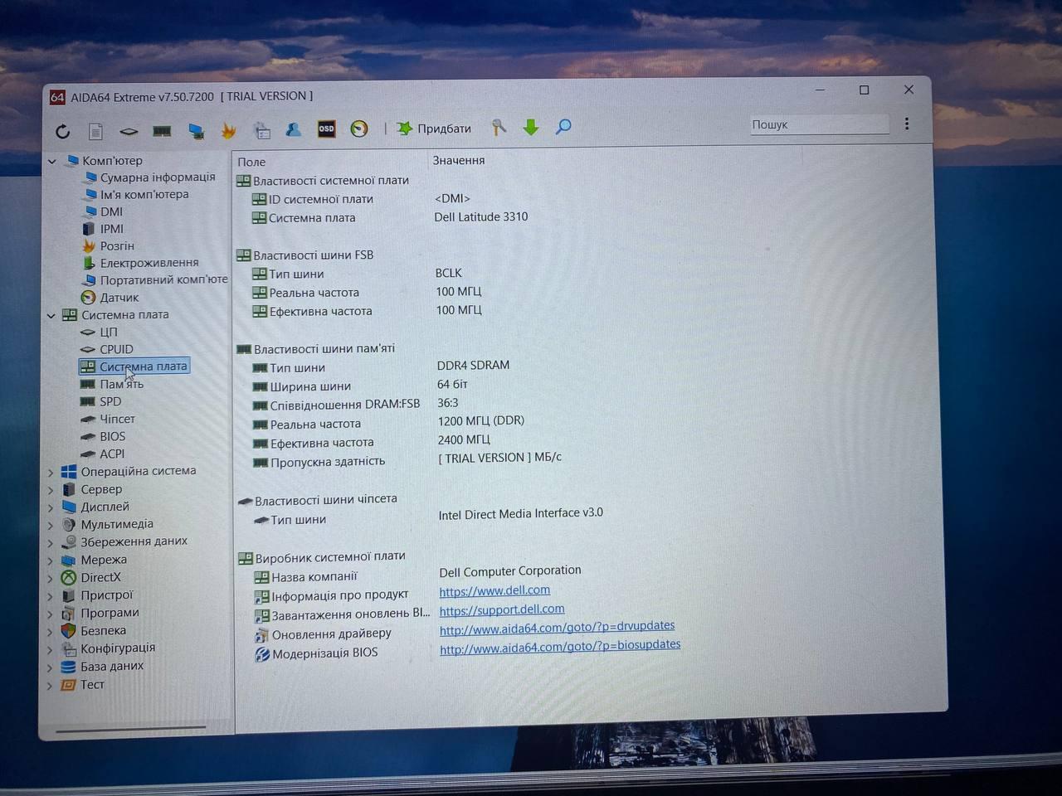Open the drvupdates aida64 link

557,628
